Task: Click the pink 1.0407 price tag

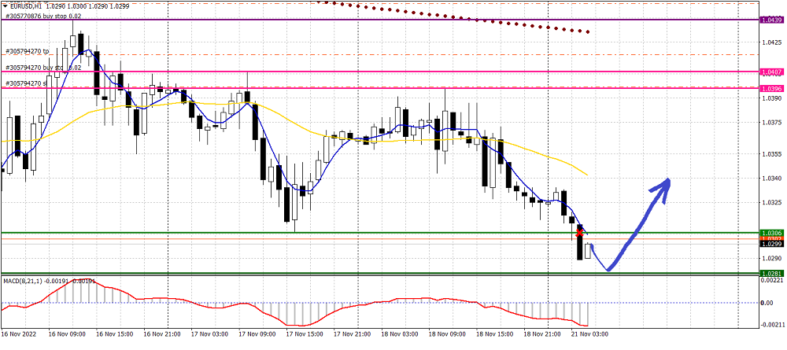Action: (772, 72)
